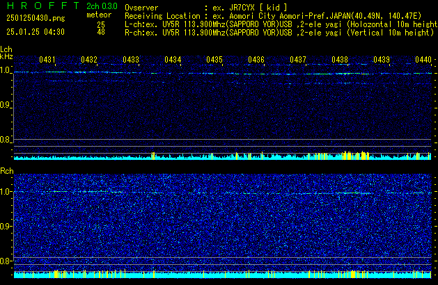This screenshot has width=438, height=285.
Task: Click the 0435 time marker
Action: (214, 60)
